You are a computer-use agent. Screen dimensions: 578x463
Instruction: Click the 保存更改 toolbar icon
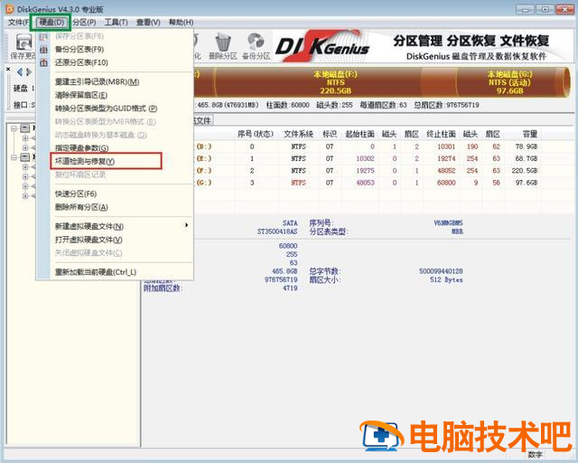tap(23, 42)
